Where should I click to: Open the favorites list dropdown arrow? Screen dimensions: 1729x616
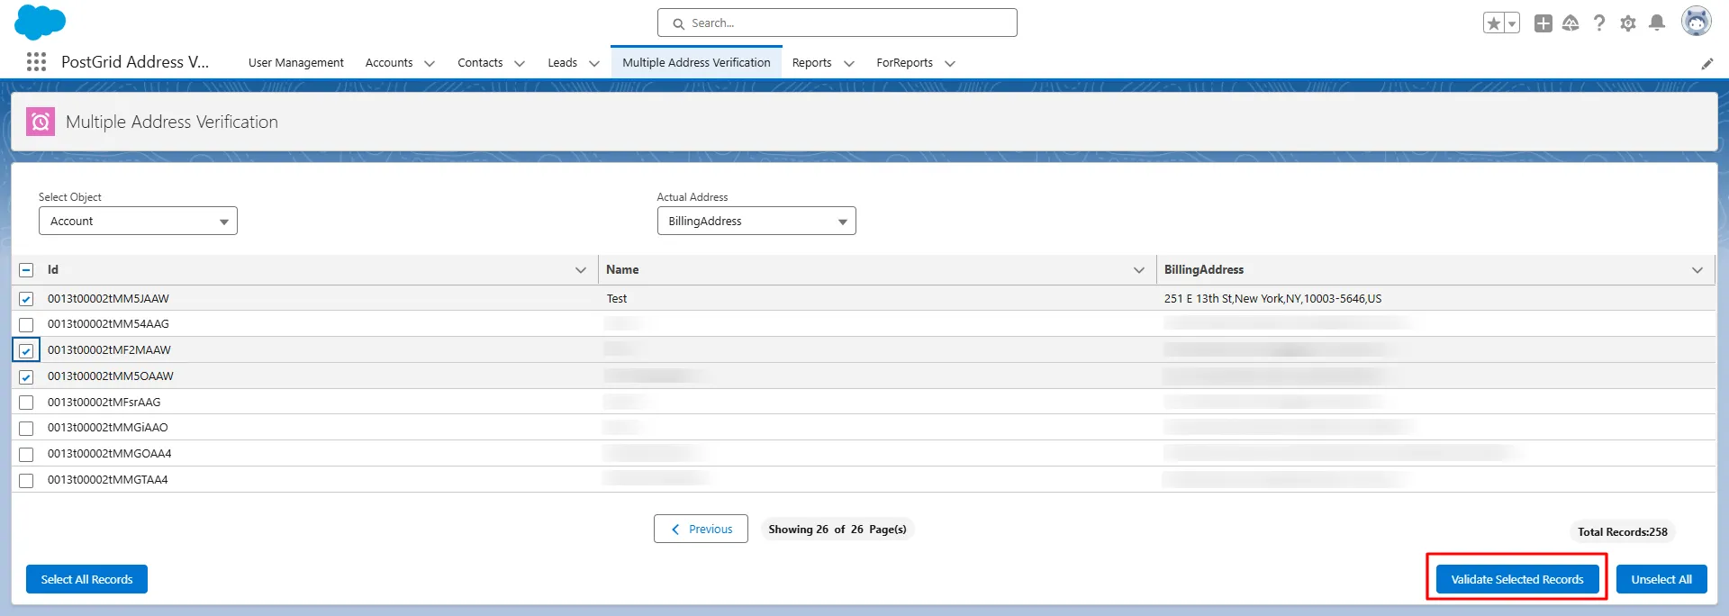click(x=1512, y=23)
